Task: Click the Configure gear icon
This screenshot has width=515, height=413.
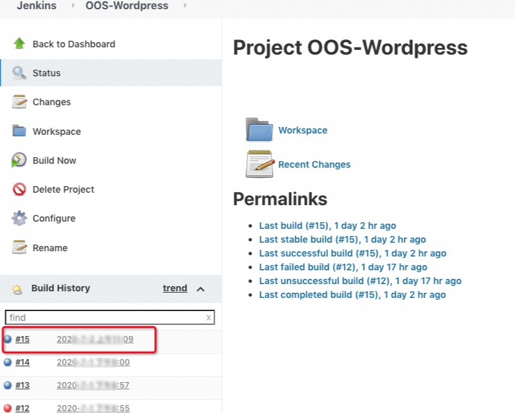Action: 19,218
